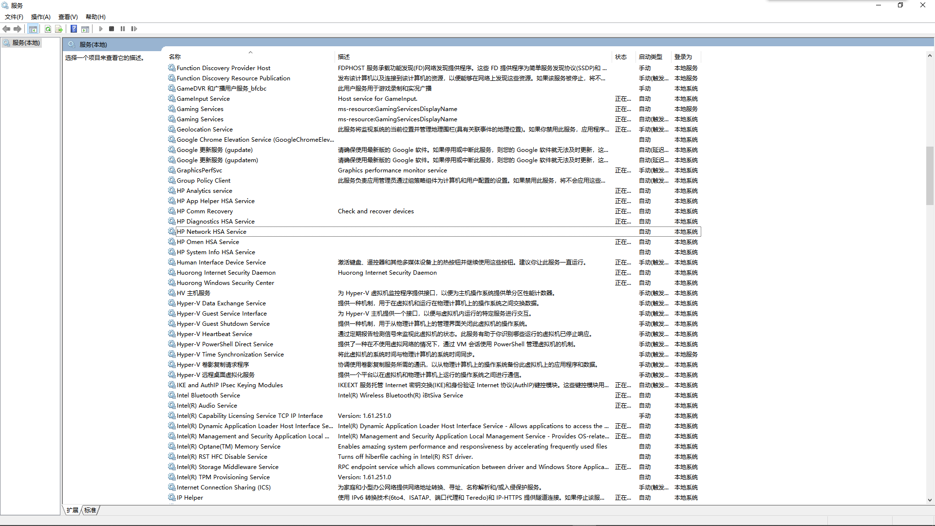Export the service list
Image resolution: width=935 pixels, height=526 pixels.
[x=59, y=29]
